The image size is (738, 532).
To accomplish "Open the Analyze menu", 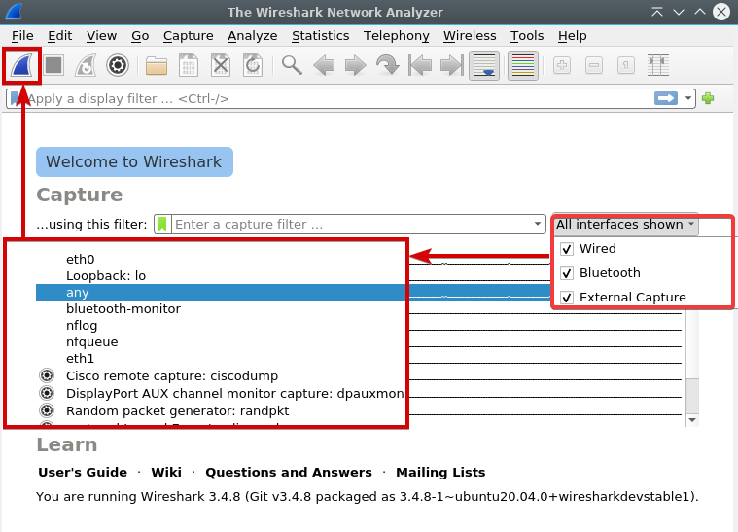I will 252,36.
